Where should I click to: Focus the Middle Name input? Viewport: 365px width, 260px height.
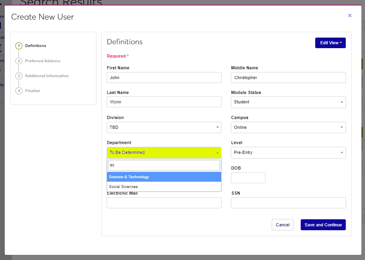click(x=288, y=78)
